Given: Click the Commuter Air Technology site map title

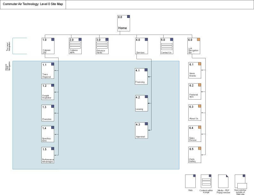Looking at the screenshot, I should (33, 4).
